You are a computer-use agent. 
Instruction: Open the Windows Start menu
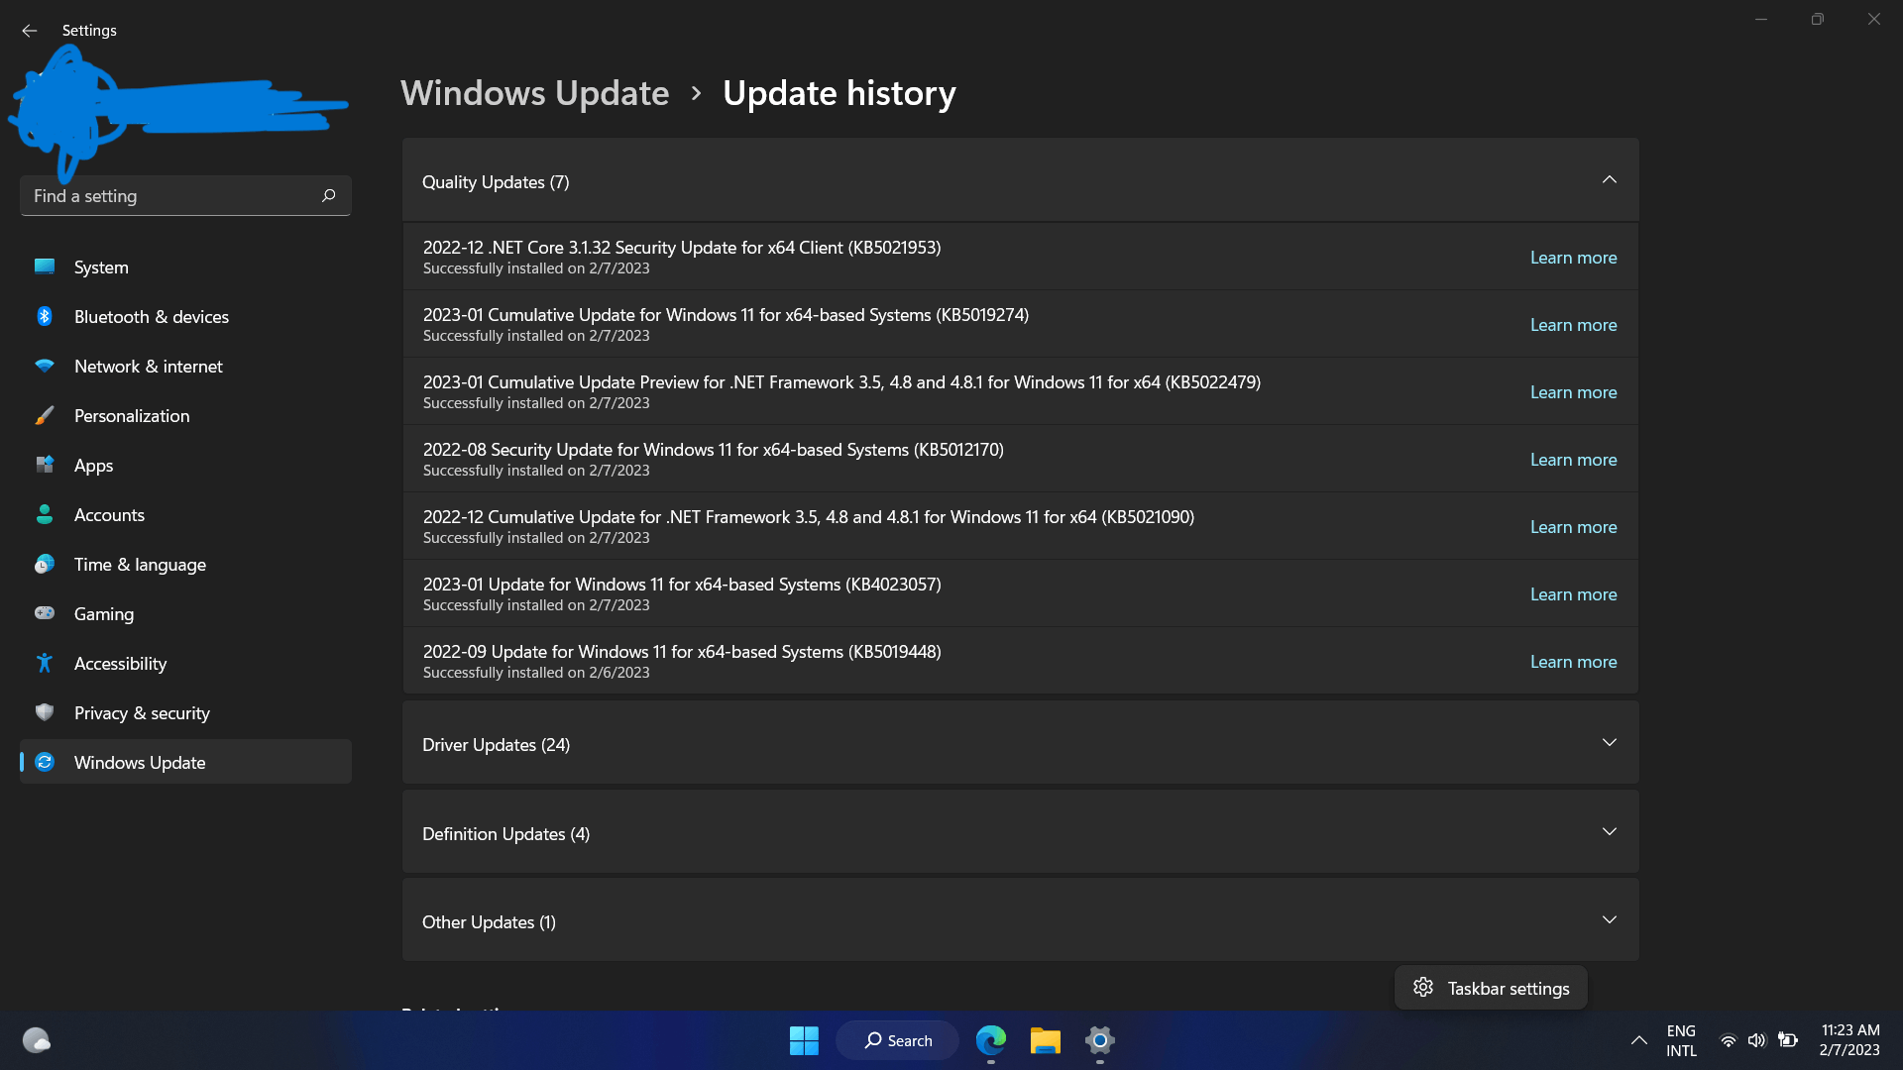tap(804, 1040)
